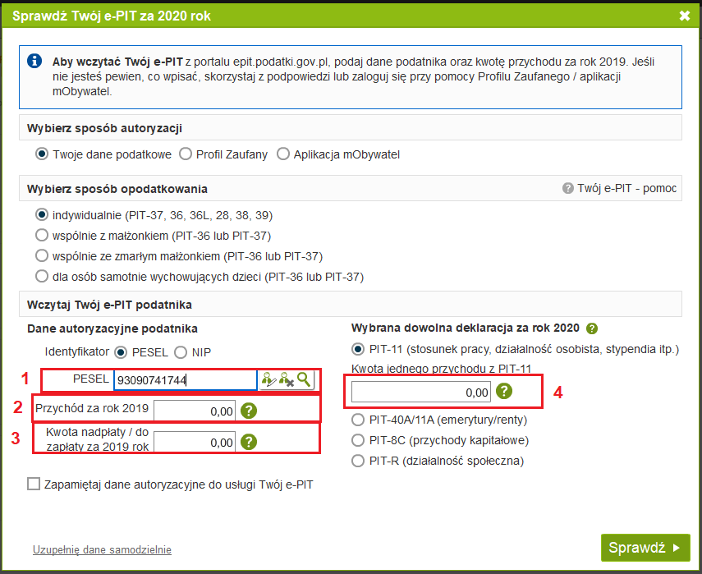Click the remove person icon beside PESEL
Image resolution: width=702 pixels, height=574 pixels.
pyautogui.click(x=286, y=379)
